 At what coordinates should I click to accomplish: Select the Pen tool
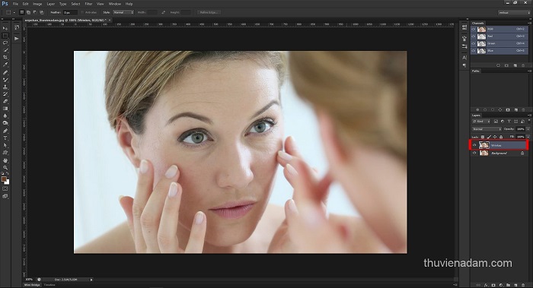(x=5, y=131)
